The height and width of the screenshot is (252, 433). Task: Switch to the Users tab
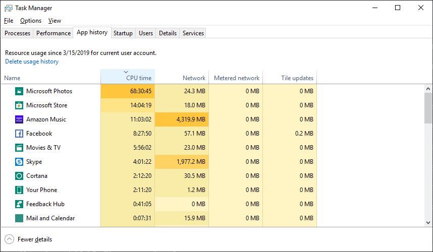click(146, 33)
